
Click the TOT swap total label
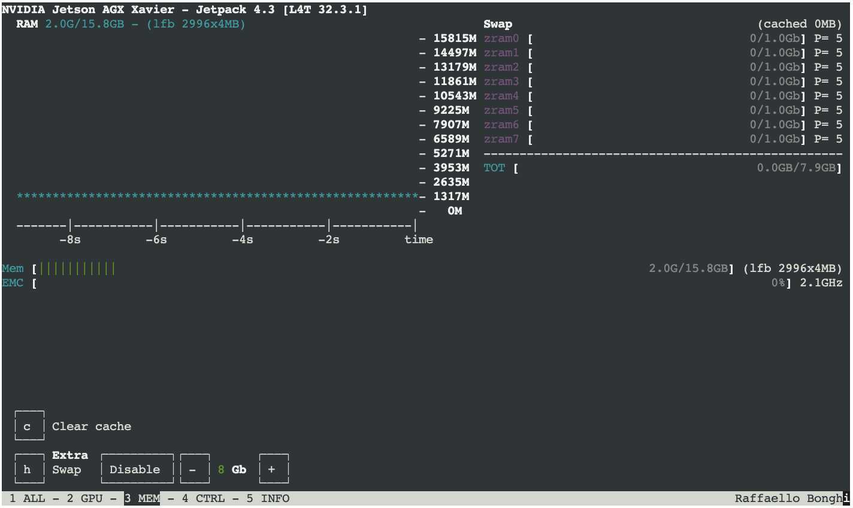(494, 168)
